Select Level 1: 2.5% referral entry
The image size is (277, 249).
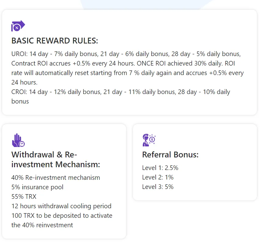point(160,168)
